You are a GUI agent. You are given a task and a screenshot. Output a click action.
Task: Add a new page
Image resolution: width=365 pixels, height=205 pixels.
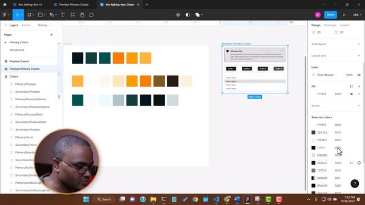pyautogui.click(x=51, y=35)
